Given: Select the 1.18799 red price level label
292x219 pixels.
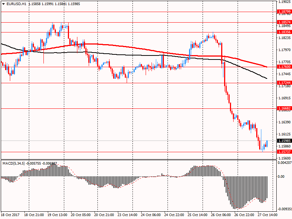Looking at the screenshot, I should pos(284,12).
